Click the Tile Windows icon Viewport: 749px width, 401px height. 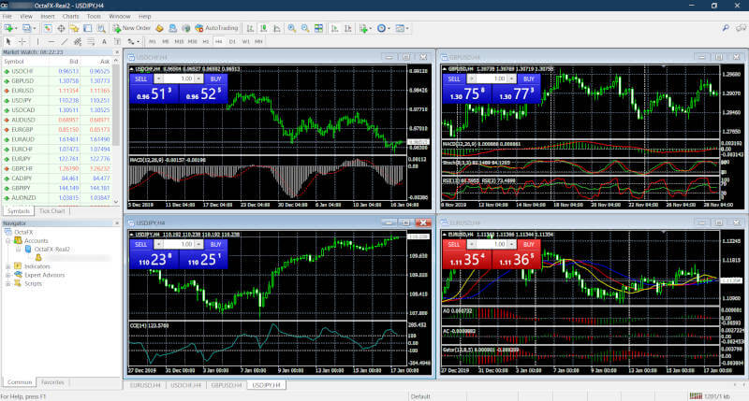(317, 29)
